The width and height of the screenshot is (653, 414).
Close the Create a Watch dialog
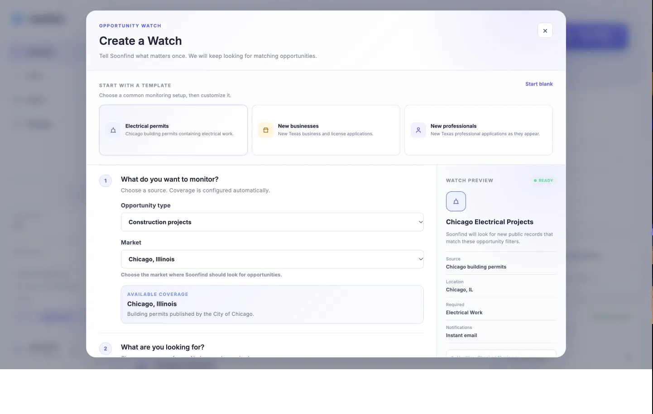click(x=545, y=30)
